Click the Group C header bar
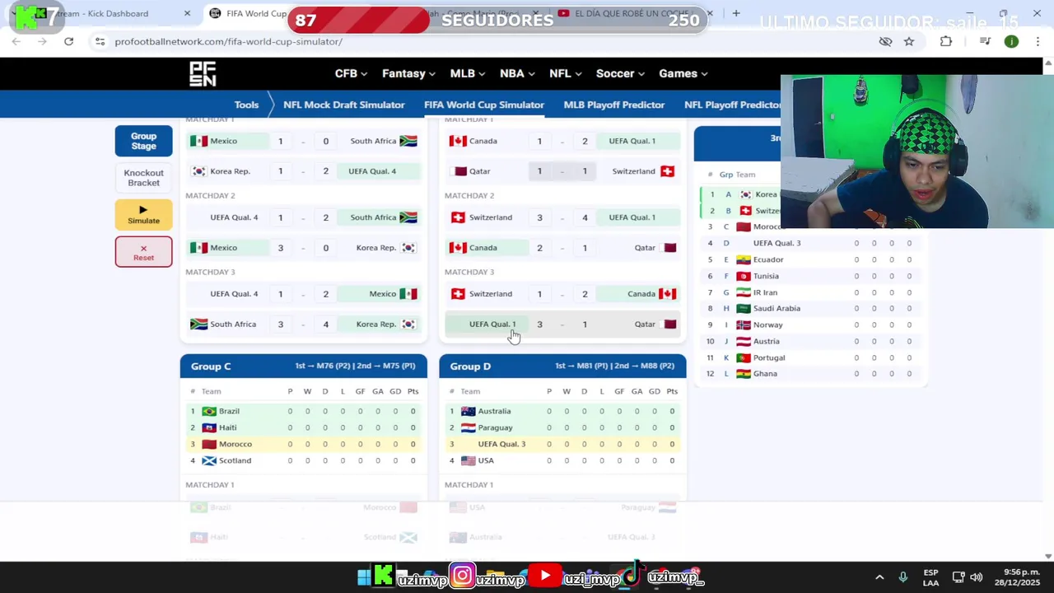The image size is (1054, 593). coord(304,367)
